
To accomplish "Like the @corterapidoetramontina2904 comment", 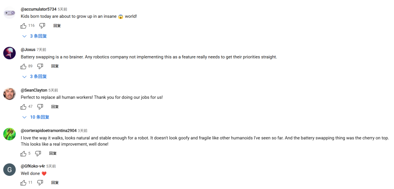I will pyautogui.click(x=23, y=153).
